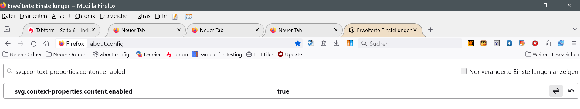Screen dimensions: 580x109
Task: Reset the preference with the undo arrow
Action: tap(571, 91)
